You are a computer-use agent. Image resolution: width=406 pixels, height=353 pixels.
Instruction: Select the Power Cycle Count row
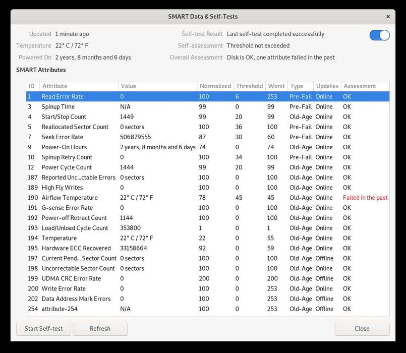[x=208, y=167]
